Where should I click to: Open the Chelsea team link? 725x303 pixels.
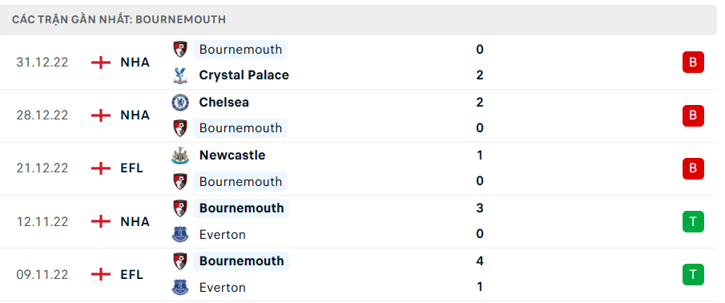pyautogui.click(x=224, y=103)
